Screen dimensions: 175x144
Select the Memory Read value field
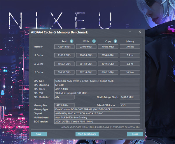[x=64, y=47]
